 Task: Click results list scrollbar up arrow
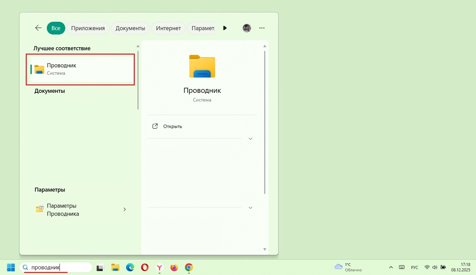tap(138, 46)
